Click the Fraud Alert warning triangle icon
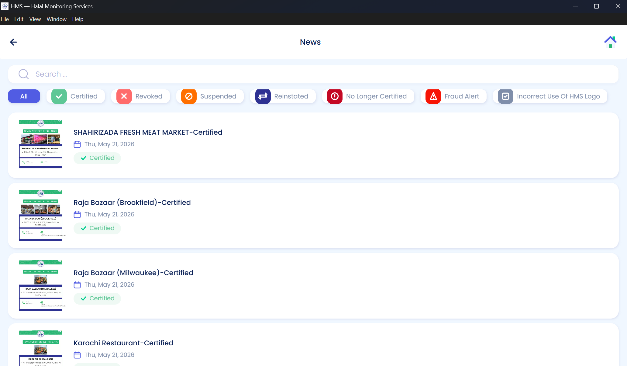The image size is (627, 366). pos(433,96)
